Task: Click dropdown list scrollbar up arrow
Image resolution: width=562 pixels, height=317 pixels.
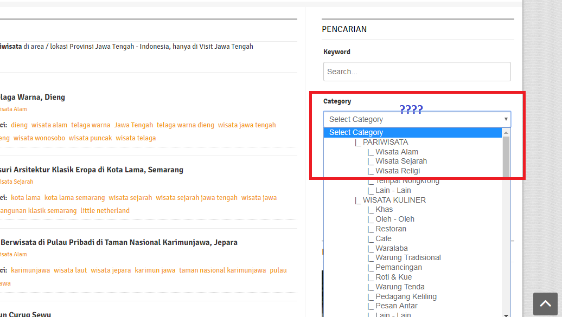Action: pos(506,132)
